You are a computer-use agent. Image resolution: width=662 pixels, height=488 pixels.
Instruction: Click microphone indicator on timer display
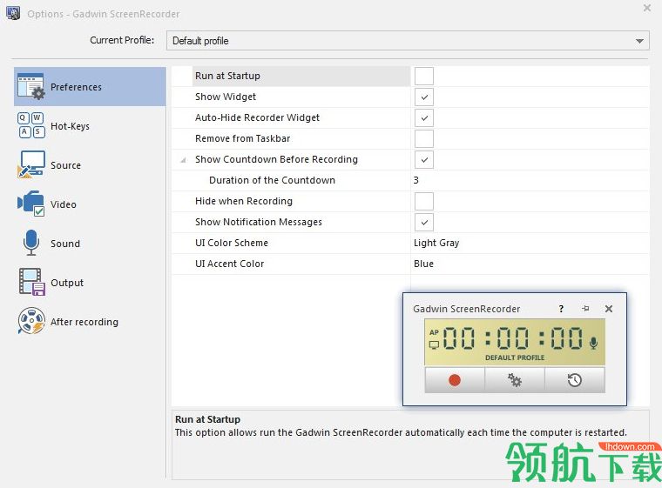(593, 343)
